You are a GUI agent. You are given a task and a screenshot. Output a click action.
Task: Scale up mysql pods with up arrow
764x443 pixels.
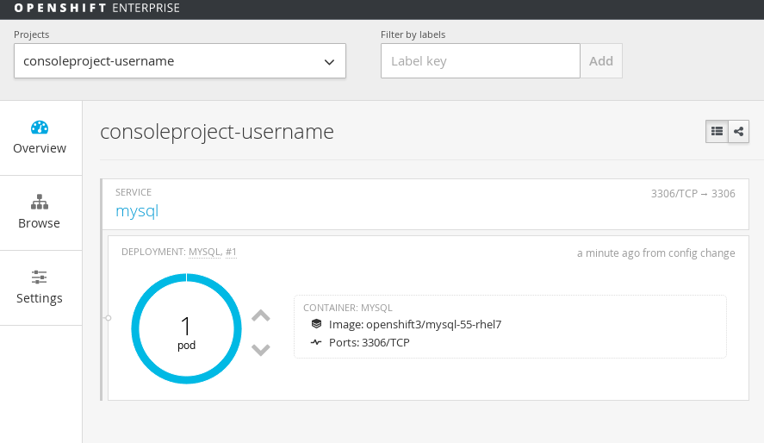coord(261,315)
